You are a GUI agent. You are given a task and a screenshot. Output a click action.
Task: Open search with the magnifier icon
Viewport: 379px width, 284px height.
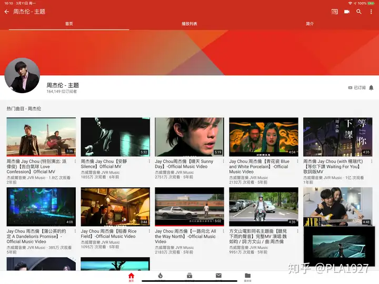359,12
